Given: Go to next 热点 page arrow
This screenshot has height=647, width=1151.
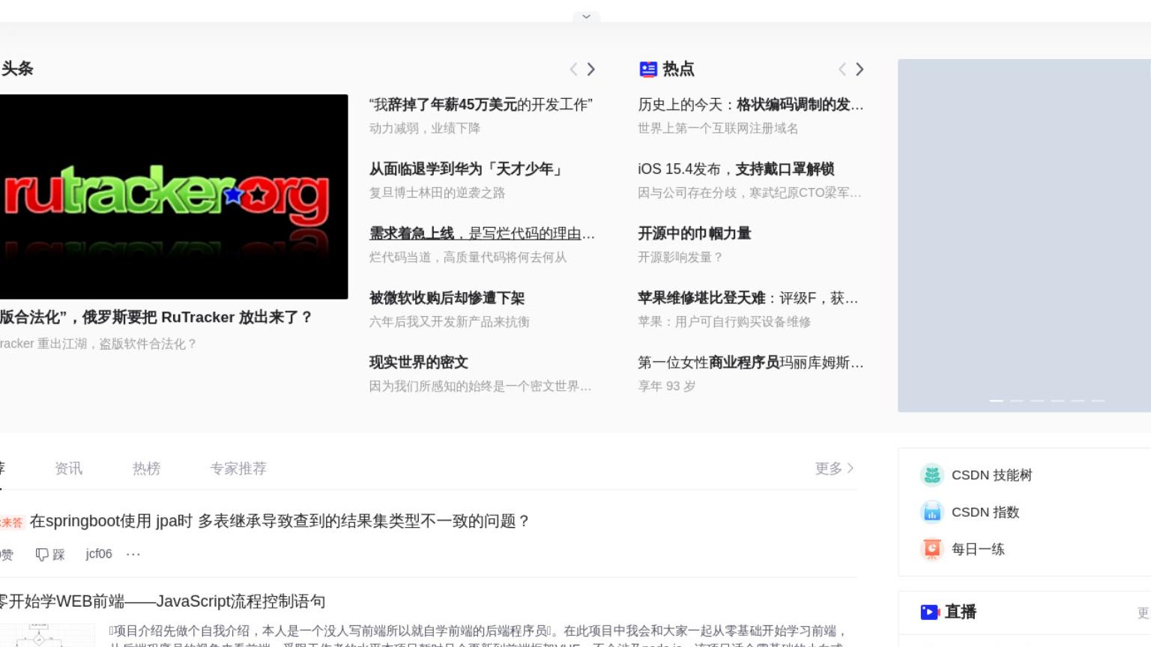Looking at the screenshot, I should pos(860,70).
